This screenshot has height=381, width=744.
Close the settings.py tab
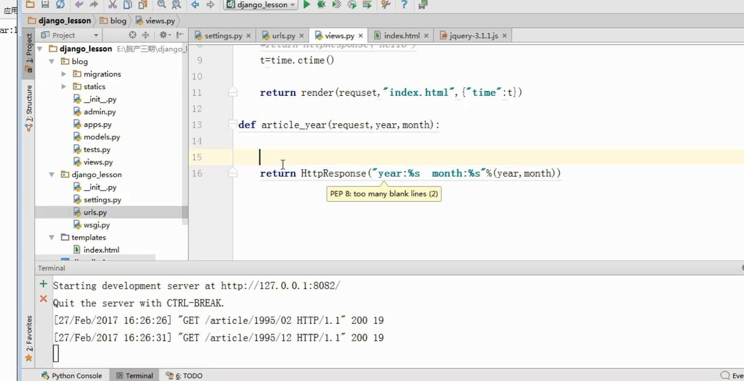[248, 35]
